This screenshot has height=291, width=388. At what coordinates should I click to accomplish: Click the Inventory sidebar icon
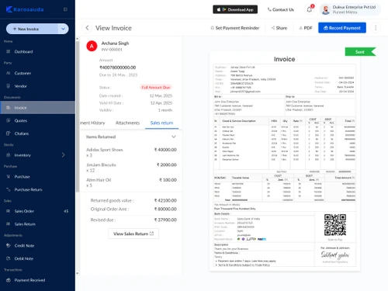[x=9, y=155]
